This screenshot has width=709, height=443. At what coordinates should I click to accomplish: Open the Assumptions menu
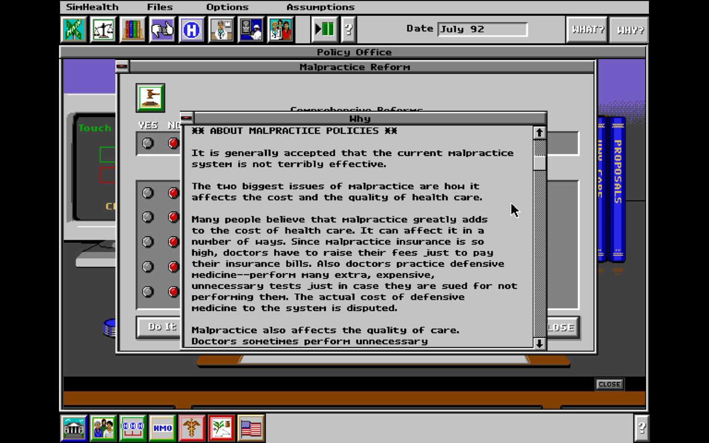tap(321, 7)
